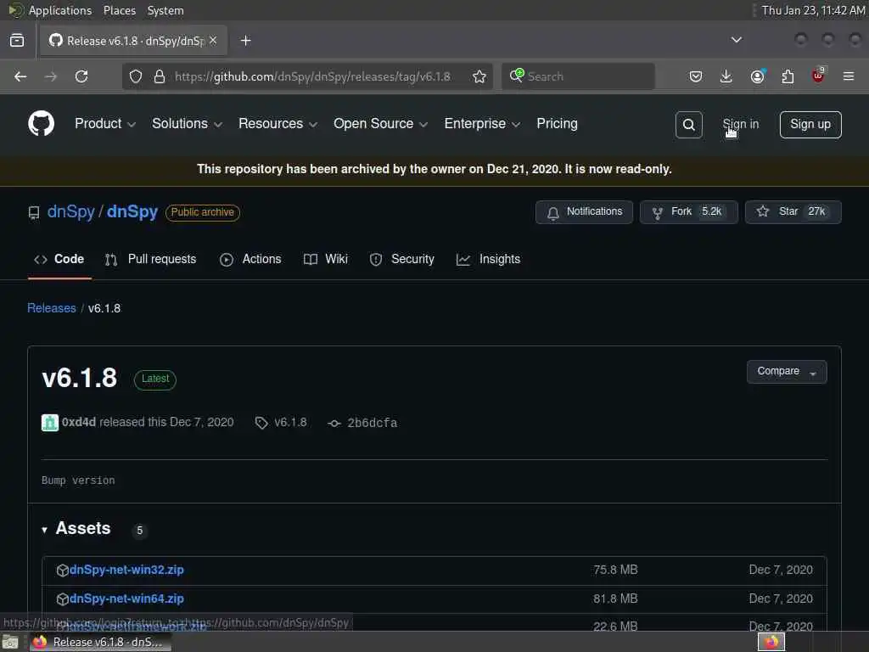The height and width of the screenshot is (652, 869).
Task: Click the Fork 5.2k button
Action: coord(689,211)
